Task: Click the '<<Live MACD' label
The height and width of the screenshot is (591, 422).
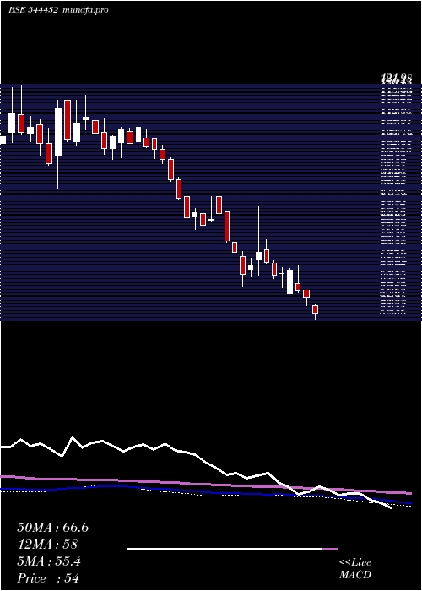Action: coord(355,569)
